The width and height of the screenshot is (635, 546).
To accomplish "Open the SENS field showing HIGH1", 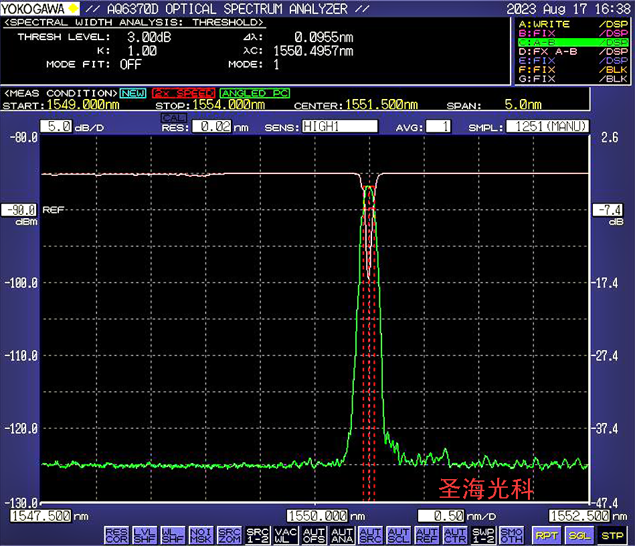I will pyautogui.click(x=339, y=126).
